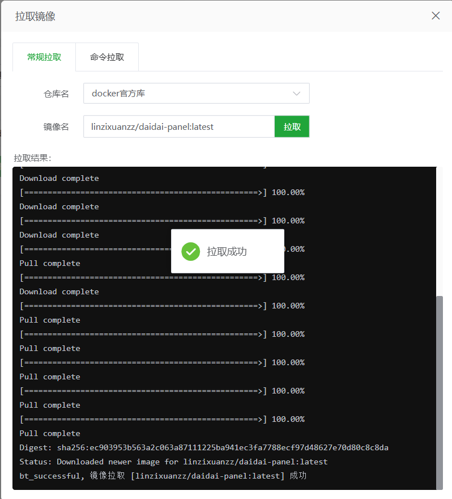Click the chevron arrow in 仓库名 selector
Screen dimensions: 452x499
296,94
